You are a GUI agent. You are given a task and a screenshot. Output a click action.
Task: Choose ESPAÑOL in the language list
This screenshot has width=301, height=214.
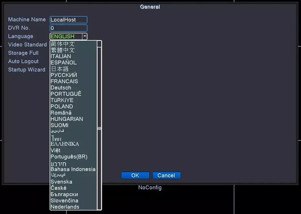(x=63, y=63)
